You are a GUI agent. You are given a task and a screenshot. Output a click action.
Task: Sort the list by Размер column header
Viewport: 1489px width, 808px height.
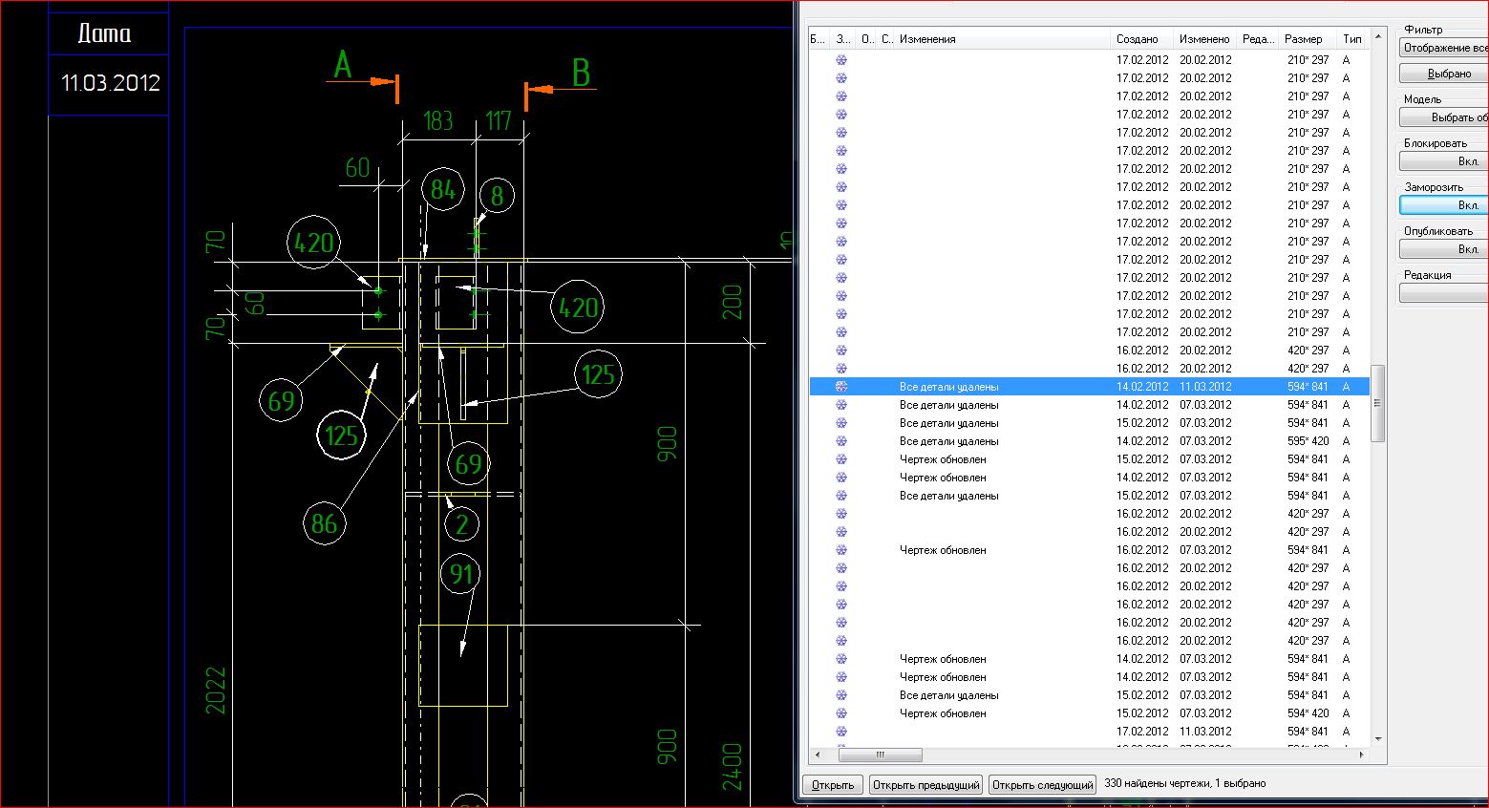[1303, 39]
